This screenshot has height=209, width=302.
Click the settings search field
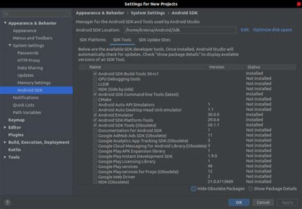pos(36,13)
